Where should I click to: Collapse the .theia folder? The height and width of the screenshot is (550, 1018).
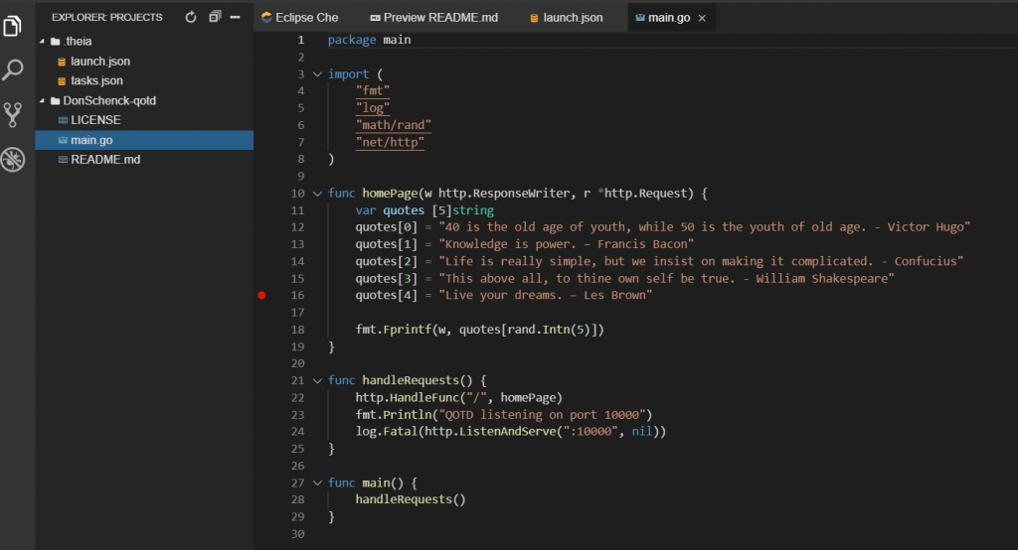[42, 42]
